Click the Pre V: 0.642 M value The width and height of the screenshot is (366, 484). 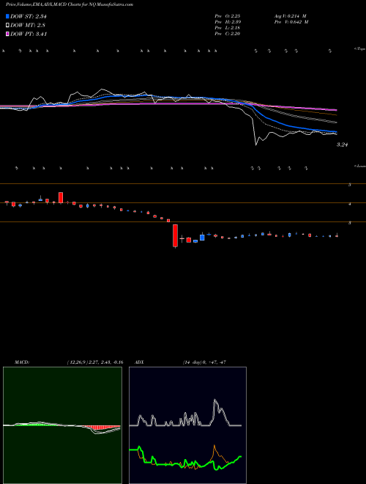(x=291, y=22)
